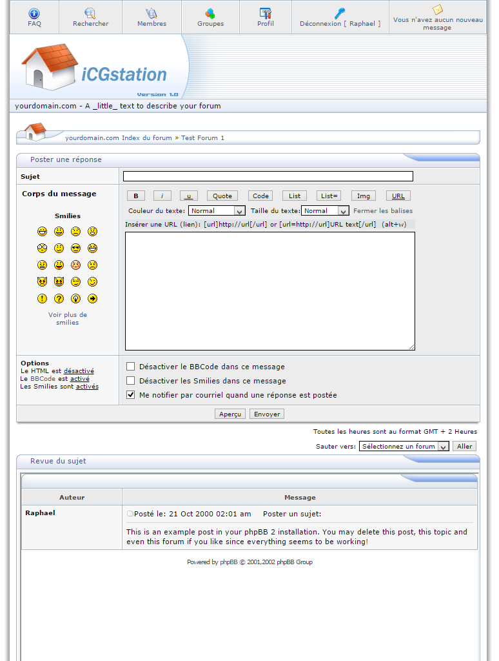Viewport: 499px width, 661px height.
Task: Click the List= BBCode button
Action: (329, 196)
